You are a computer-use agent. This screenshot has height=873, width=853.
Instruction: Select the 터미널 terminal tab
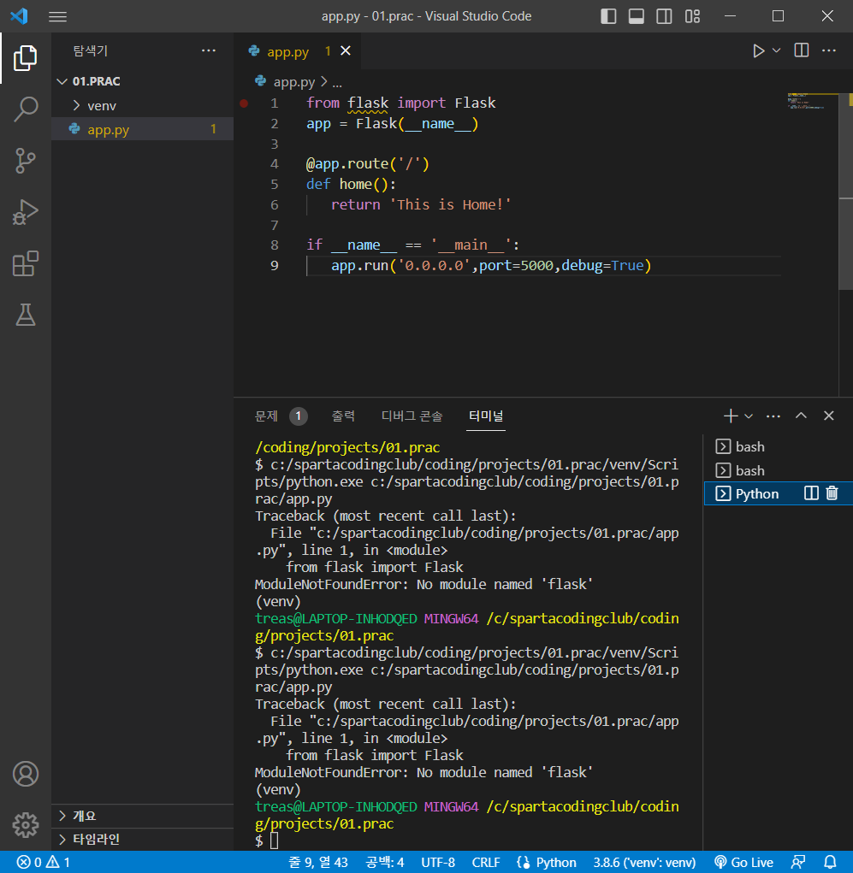(x=486, y=416)
